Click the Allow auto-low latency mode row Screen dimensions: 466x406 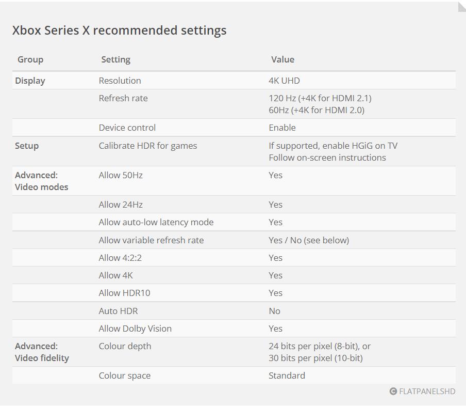pos(234,222)
